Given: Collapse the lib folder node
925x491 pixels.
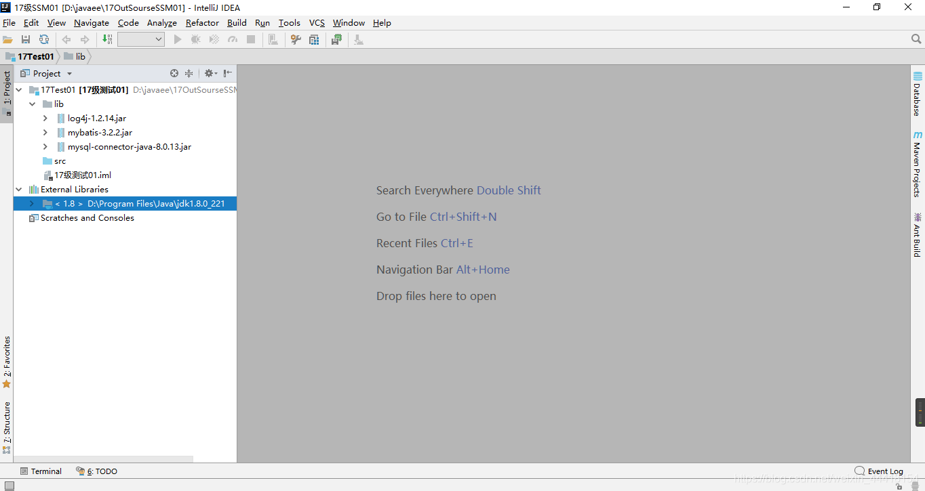Looking at the screenshot, I should pos(33,104).
